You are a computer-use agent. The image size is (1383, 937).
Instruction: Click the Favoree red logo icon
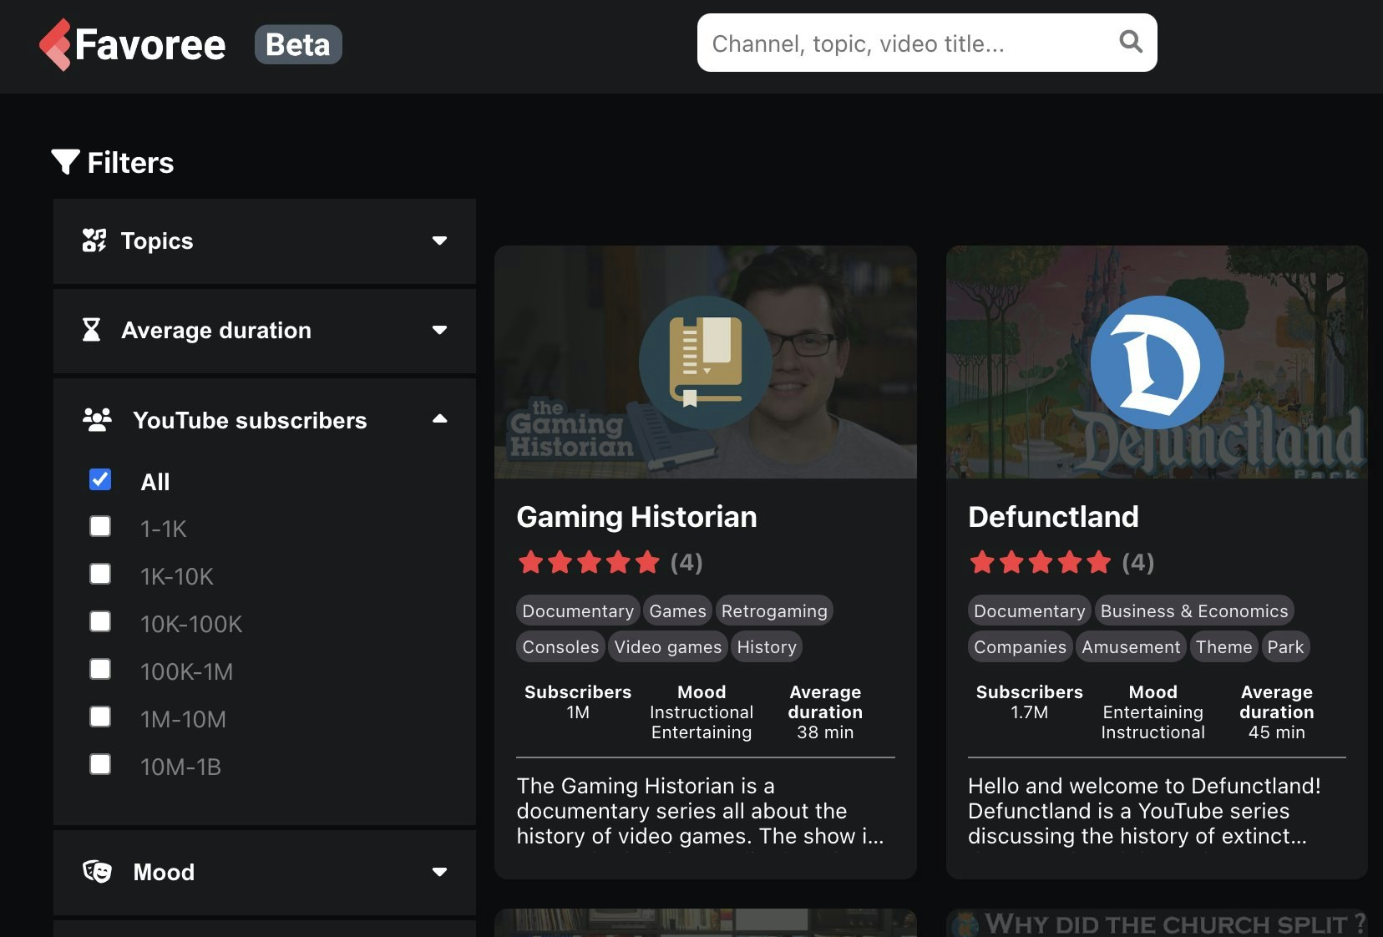55,44
